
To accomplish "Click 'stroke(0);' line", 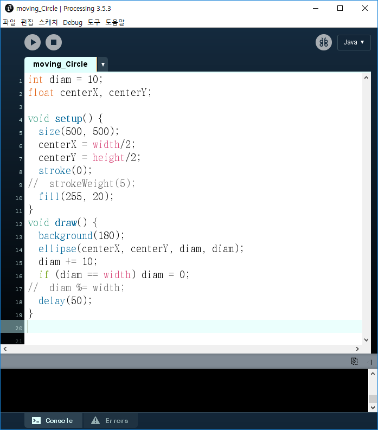I will point(65,171).
